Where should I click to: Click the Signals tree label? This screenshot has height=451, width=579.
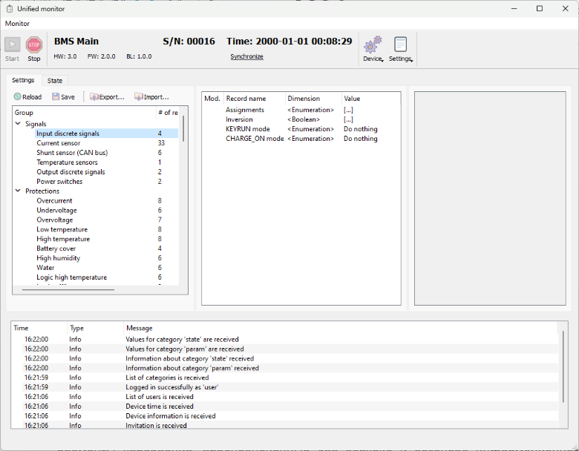(x=36, y=124)
